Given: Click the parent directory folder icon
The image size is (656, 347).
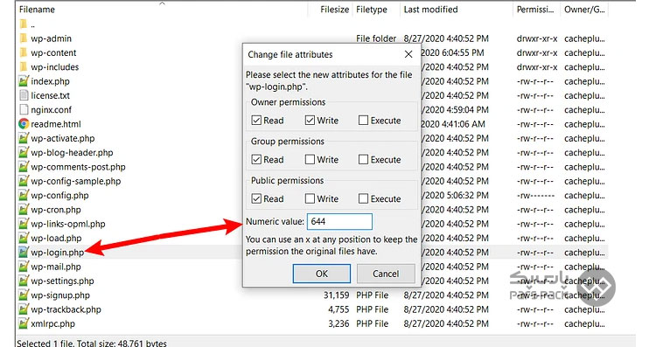Looking at the screenshot, I should pyautogui.click(x=24, y=24).
